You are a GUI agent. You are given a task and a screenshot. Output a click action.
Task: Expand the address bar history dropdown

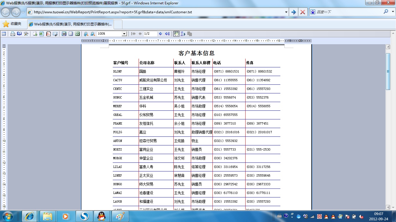click(286, 12)
